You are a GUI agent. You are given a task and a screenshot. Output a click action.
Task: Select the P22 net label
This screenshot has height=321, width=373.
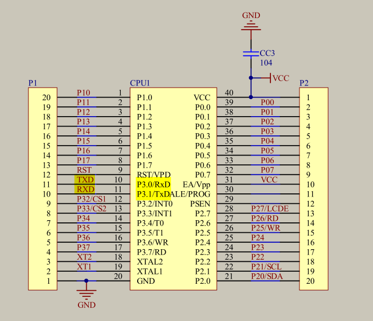(x=258, y=257)
